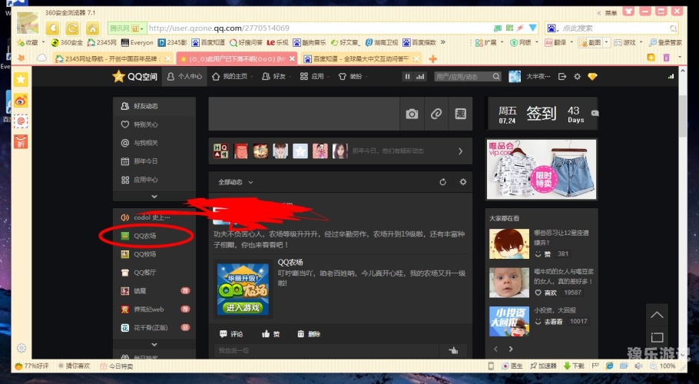Click the yellow diamond VIP icon
Image resolution: width=699 pixels, height=384 pixels.
pyautogui.click(x=592, y=77)
